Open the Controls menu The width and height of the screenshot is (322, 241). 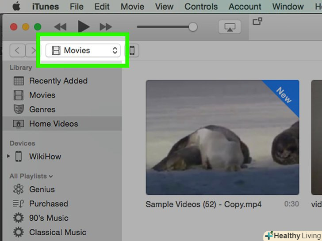(201, 7)
